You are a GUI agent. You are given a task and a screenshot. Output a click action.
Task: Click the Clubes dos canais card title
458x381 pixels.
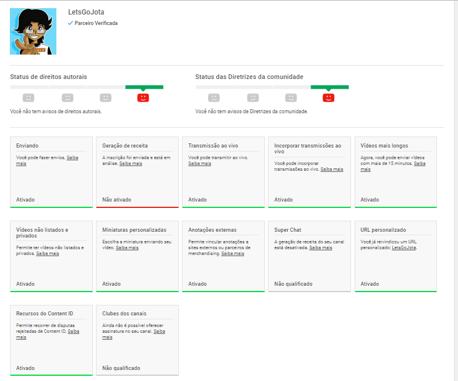point(124,314)
